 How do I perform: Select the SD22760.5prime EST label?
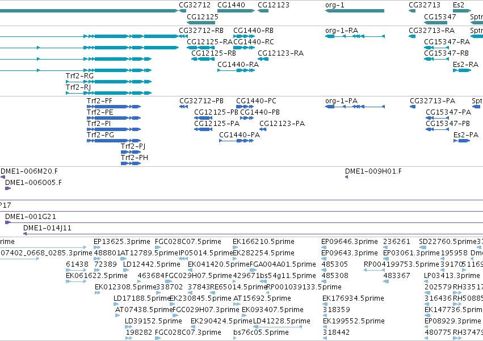448,242
